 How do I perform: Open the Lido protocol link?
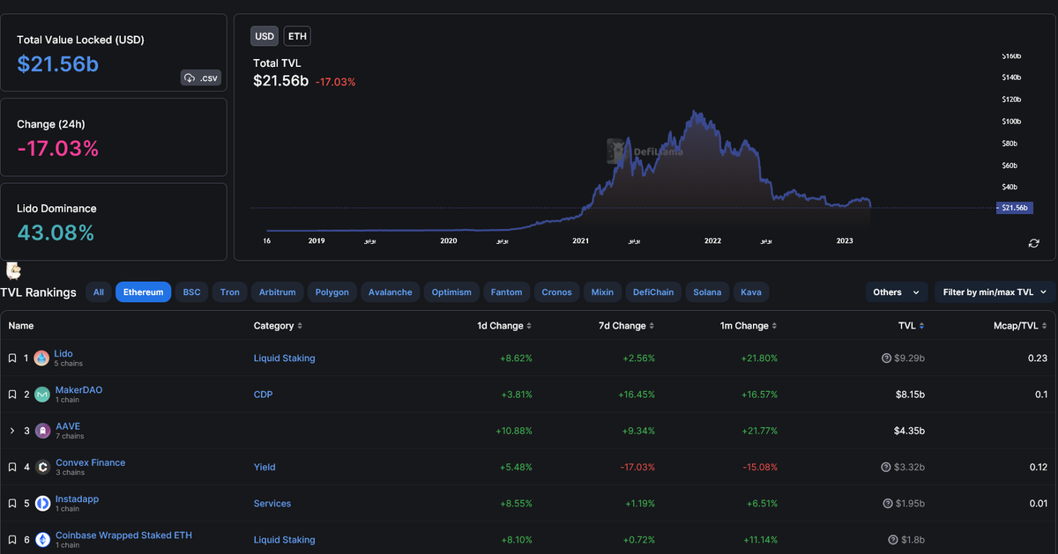point(63,353)
